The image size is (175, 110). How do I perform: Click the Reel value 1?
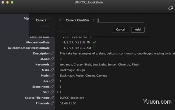60,81
